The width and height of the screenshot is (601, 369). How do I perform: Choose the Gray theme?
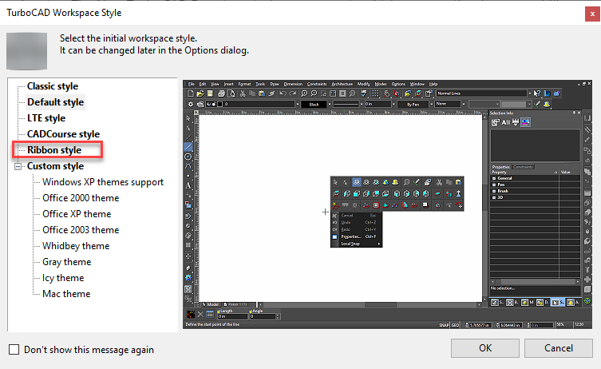pos(67,262)
